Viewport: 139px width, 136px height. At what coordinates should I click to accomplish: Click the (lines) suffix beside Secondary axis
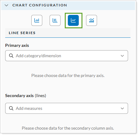pyautogui.click(x=40, y=96)
